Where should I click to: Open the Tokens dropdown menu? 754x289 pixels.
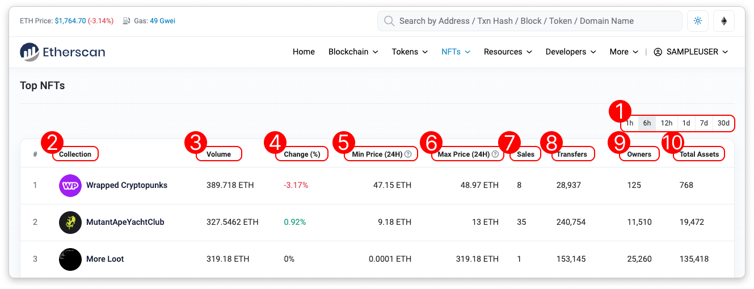pyautogui.click(x=410, y=52)
